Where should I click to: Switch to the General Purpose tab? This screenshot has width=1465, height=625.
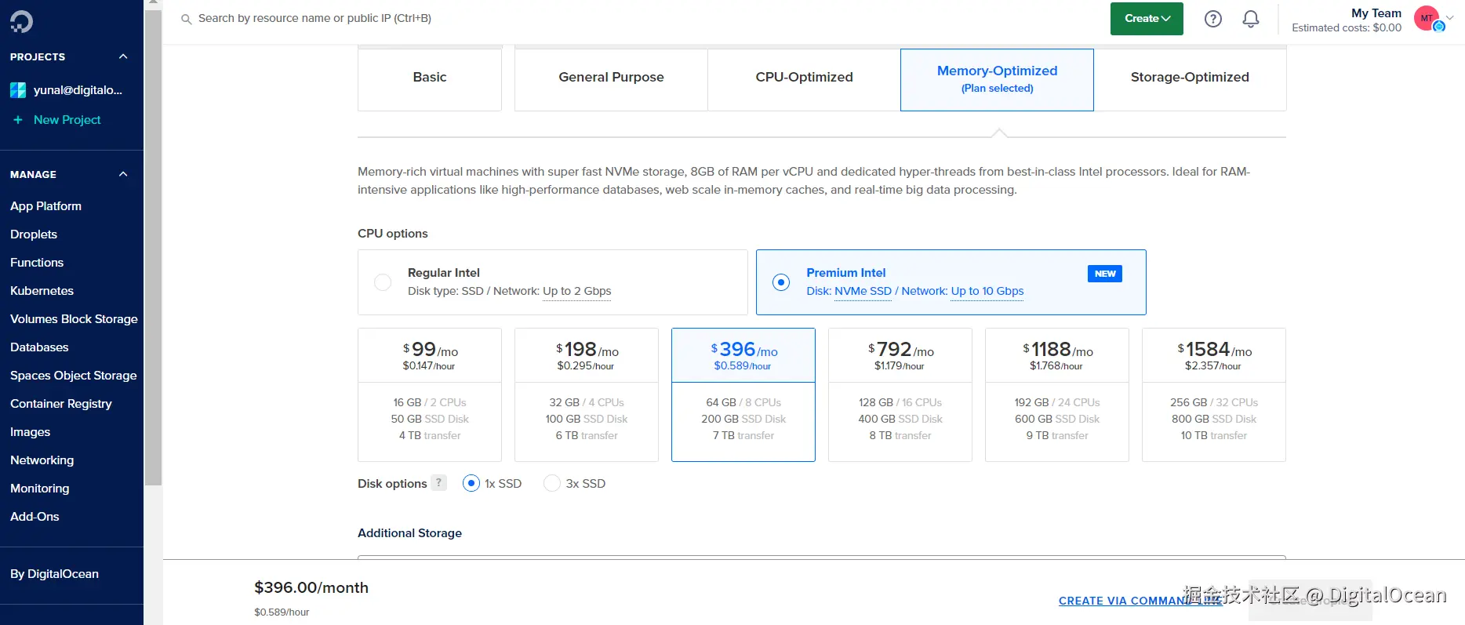click(x=611, y=79)
